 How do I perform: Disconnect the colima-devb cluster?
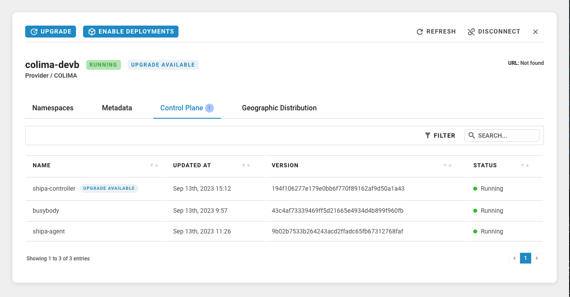494,32
